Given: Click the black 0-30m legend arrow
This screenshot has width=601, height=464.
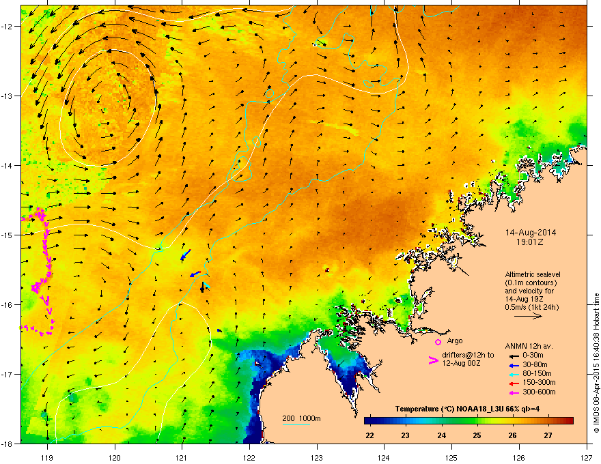Looking at the screenshot, I should tap(513, 356).
